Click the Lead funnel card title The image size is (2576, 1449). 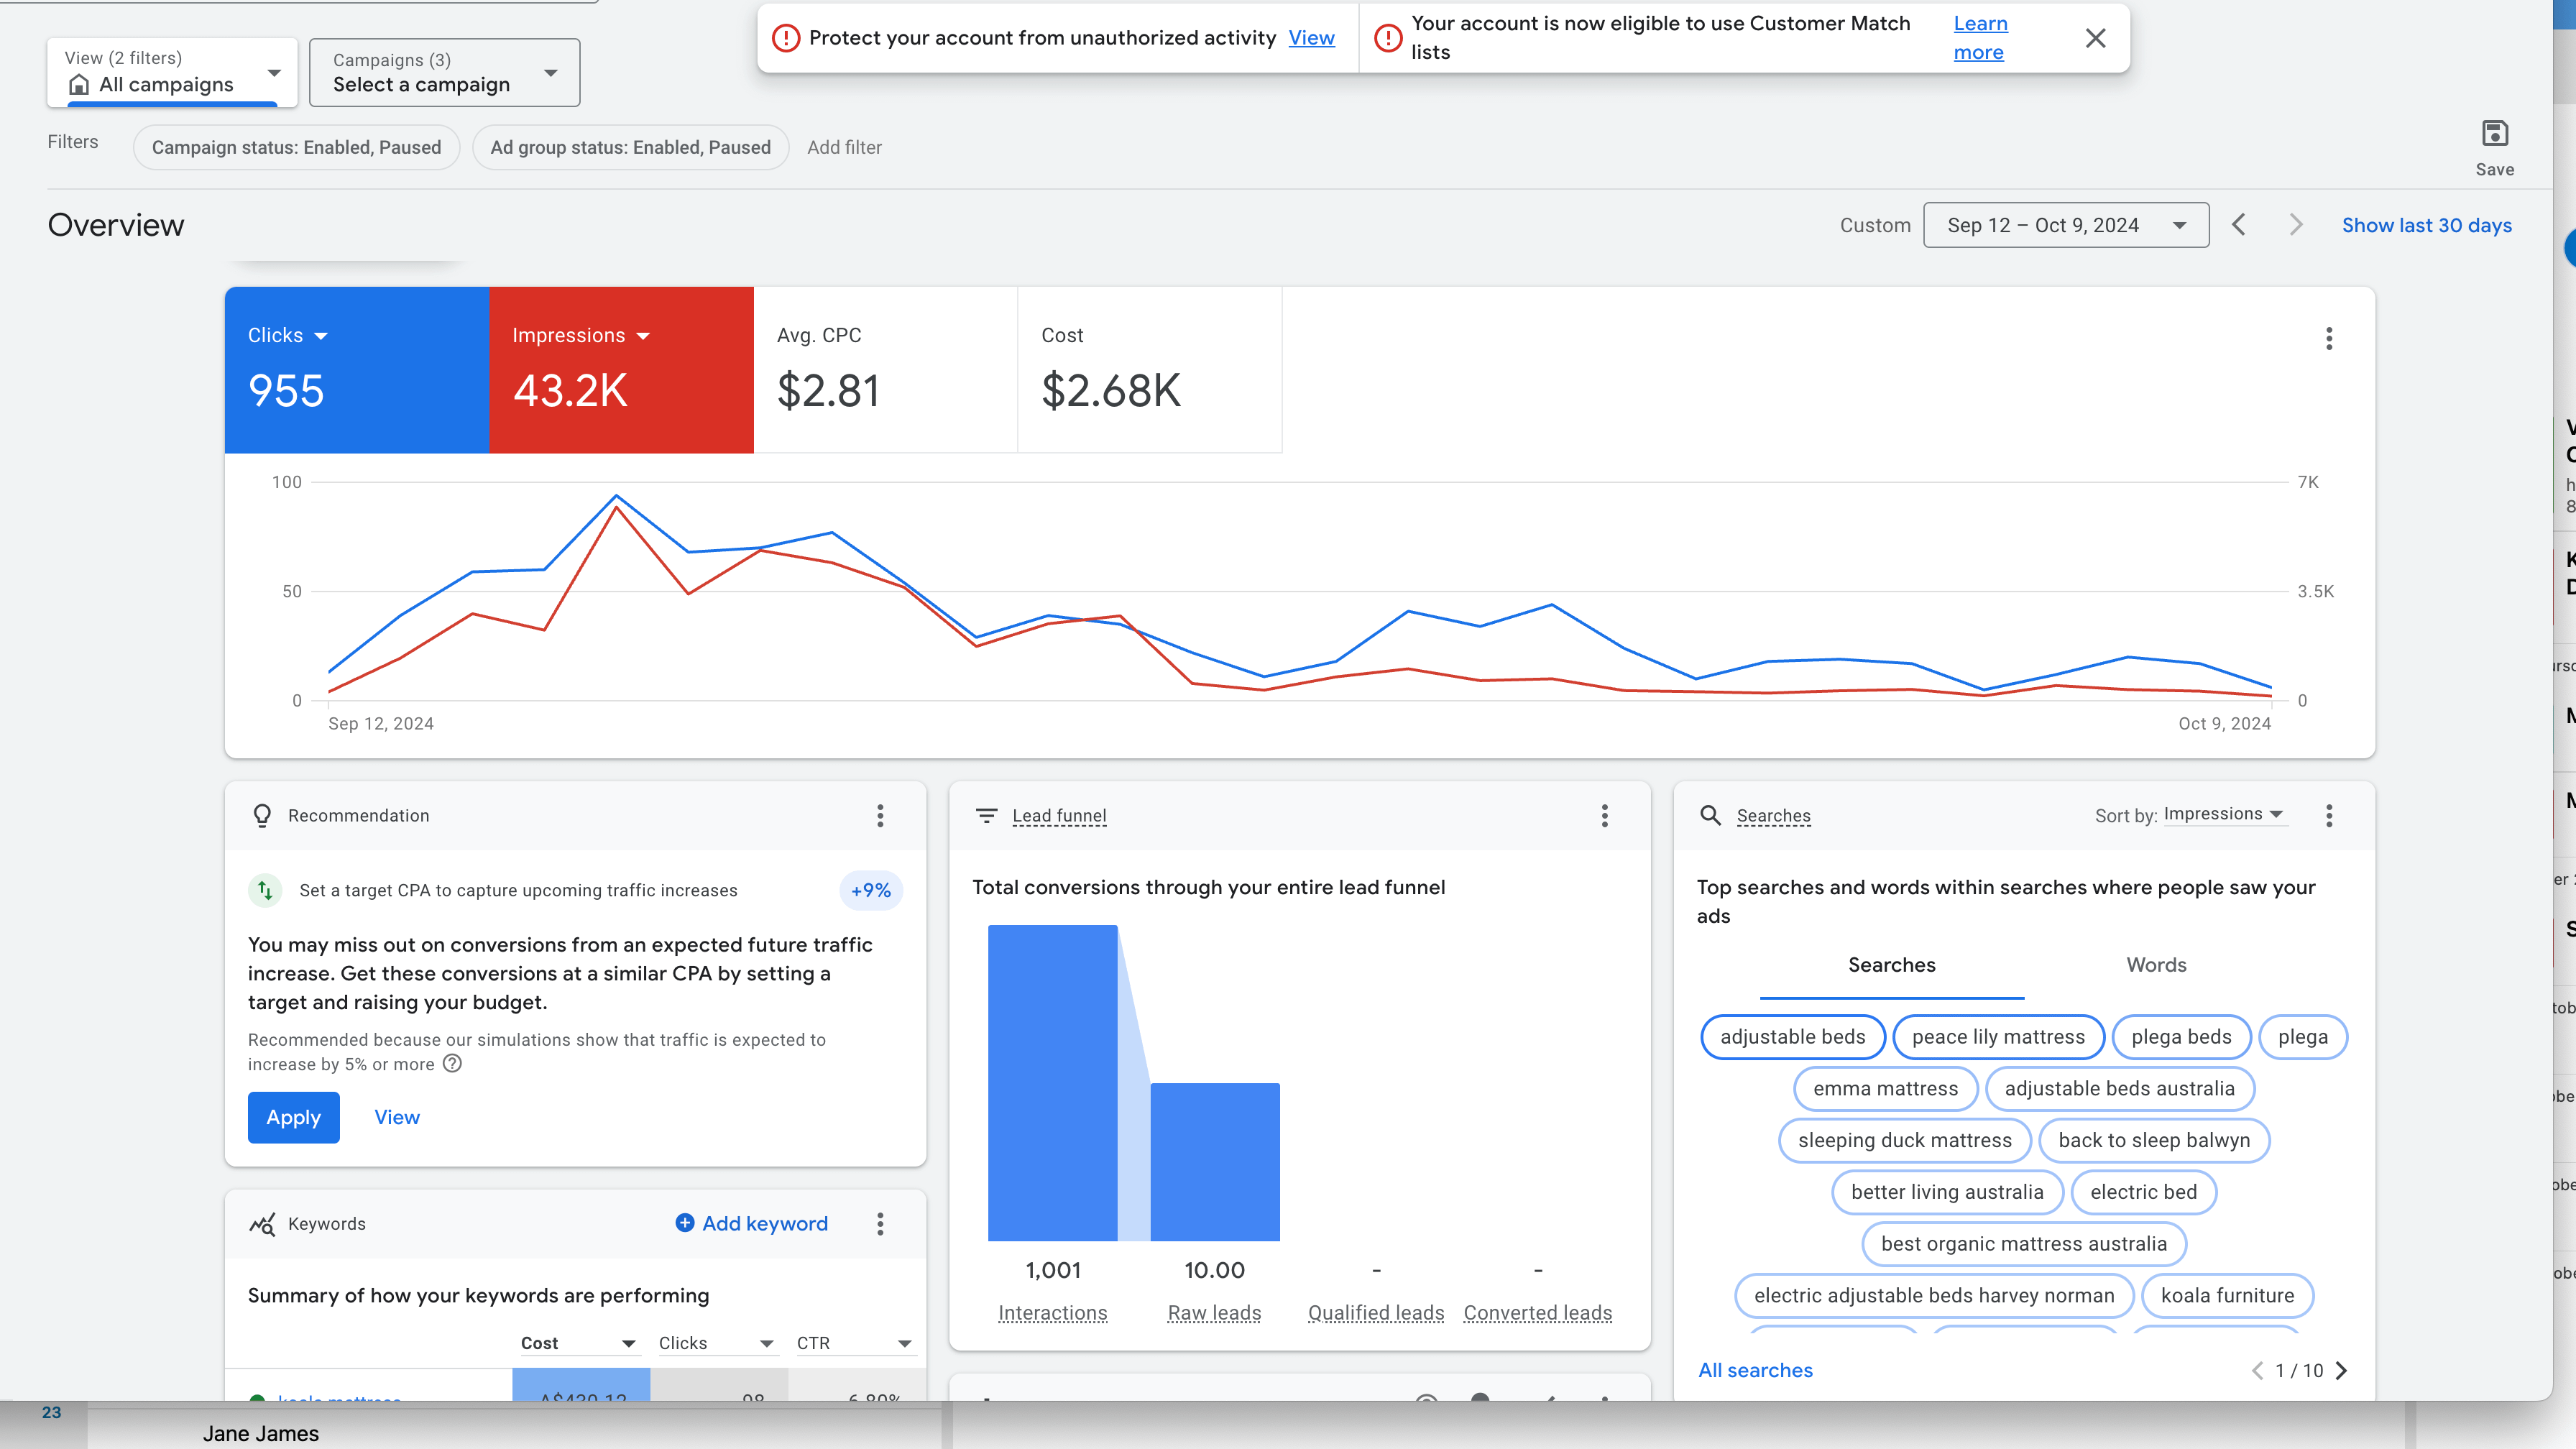click(1059, 816)
